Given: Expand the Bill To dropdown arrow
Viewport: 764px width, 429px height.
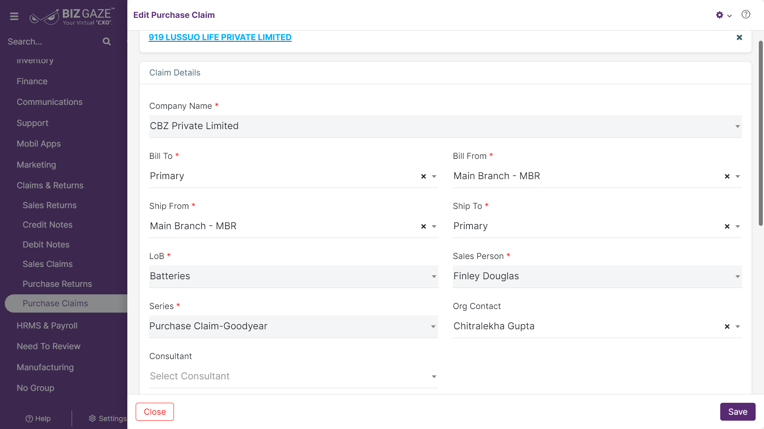Looking at the screenshot, I should click(434, 176).
